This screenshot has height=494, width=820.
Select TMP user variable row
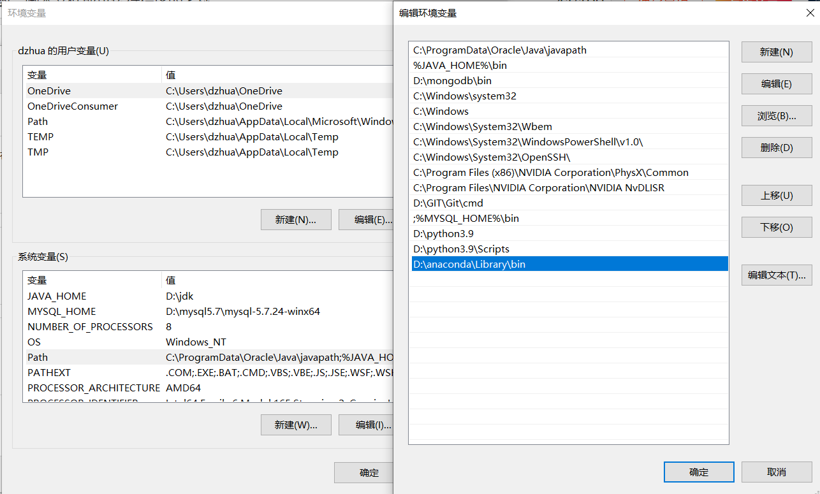(208, 152)
